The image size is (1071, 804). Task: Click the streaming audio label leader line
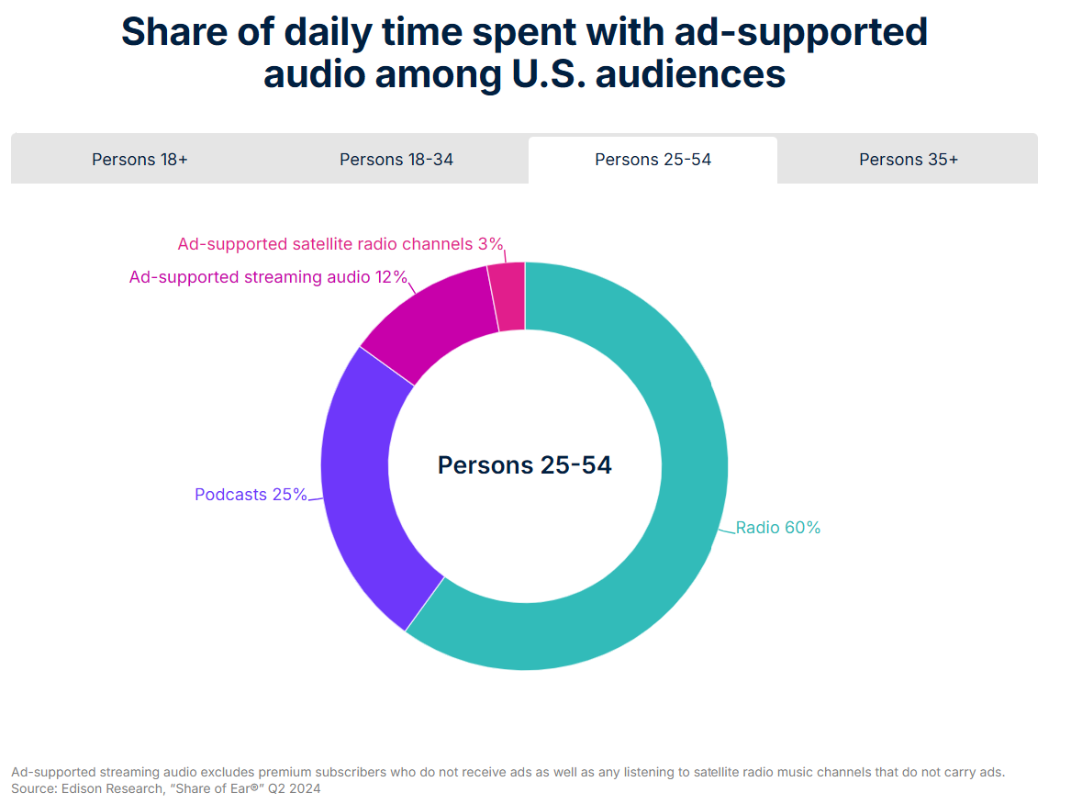pos(411,287)
